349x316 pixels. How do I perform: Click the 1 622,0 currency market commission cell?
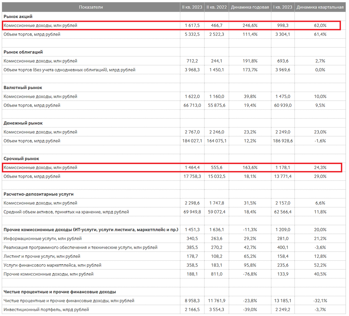coord(192,97)
